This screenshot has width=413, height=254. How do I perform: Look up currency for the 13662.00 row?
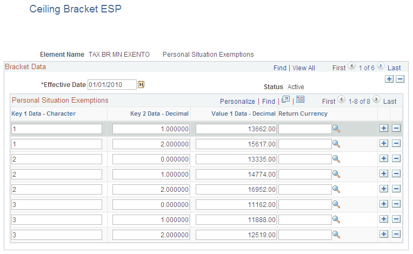click(336, 129)
